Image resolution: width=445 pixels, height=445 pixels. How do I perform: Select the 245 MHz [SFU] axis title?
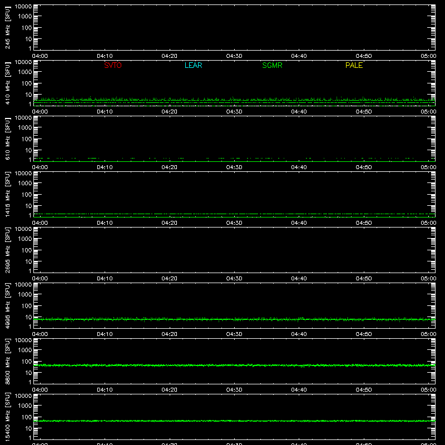8,27
